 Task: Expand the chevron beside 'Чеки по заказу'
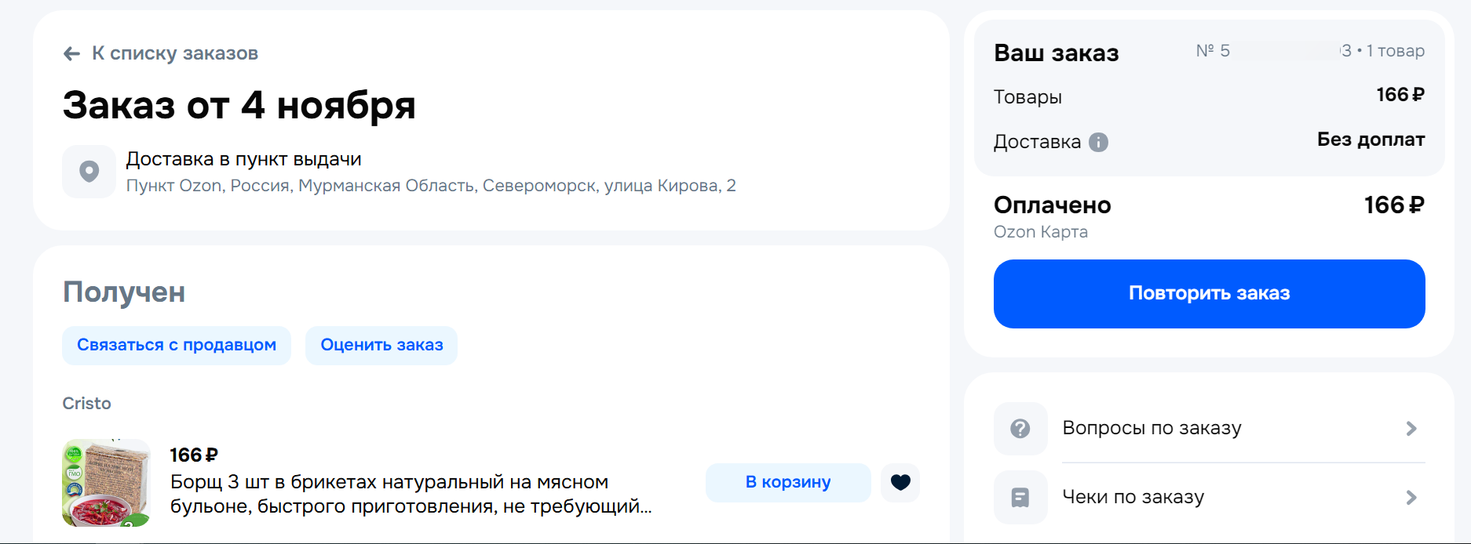point(1411,498)
